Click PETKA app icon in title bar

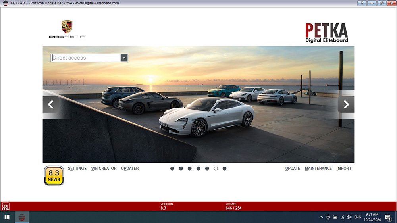point(5,3)
